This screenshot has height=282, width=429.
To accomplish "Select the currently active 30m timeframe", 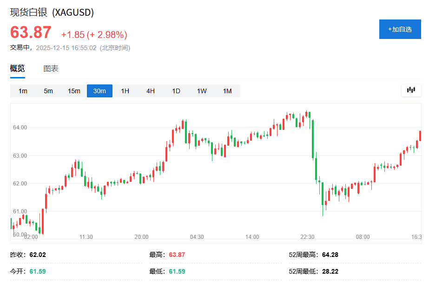I will pyautogui.click(x=99, y=91).
